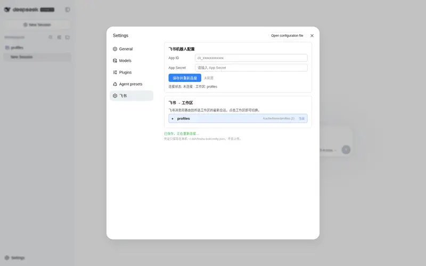Click the blue 保存并重新连接 button
Image resolution: width=426 pixels, height=266 pixels.
[x=185, y=78]
